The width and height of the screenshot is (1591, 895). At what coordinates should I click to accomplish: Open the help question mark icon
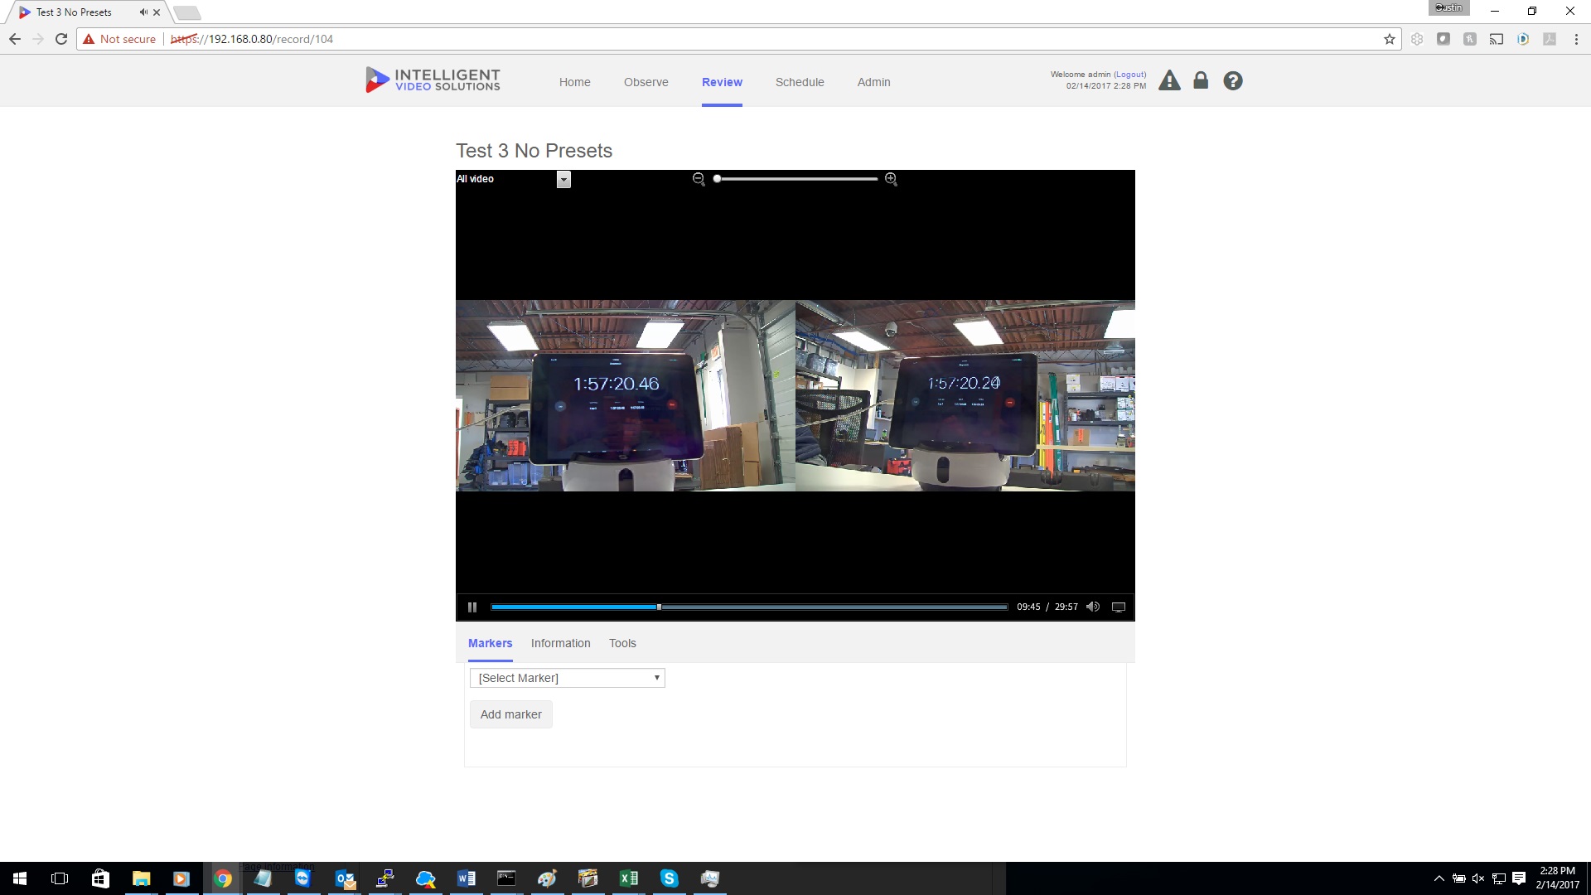(x=1233, y=81)
